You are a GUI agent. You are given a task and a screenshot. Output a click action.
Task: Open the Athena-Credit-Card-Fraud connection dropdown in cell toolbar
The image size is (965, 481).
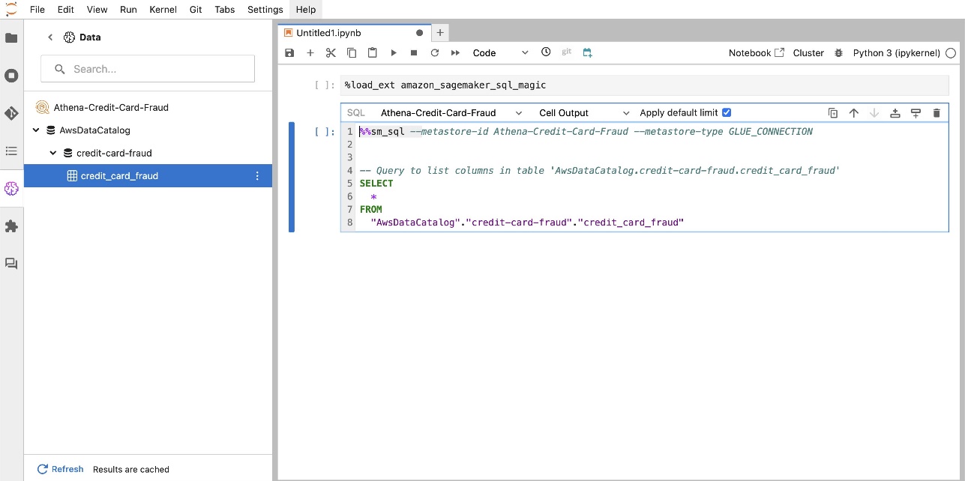(x=451, y=113)
